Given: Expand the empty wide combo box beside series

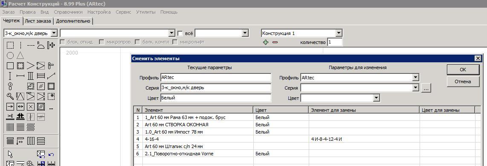Looking at the screenshot, I should point(172,33).
